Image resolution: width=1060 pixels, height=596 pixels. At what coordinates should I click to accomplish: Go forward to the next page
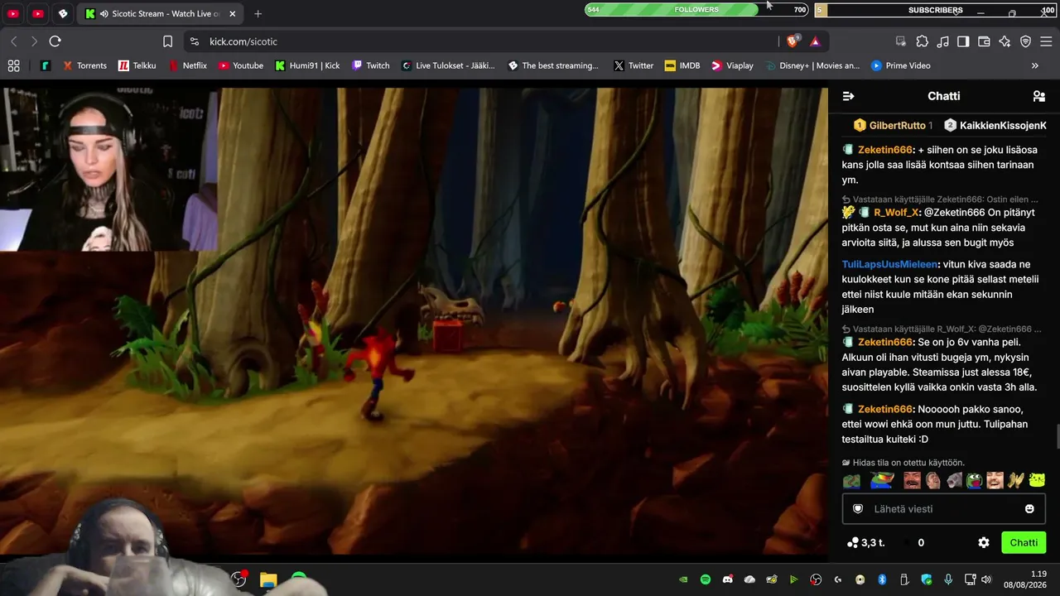(34, 41)
